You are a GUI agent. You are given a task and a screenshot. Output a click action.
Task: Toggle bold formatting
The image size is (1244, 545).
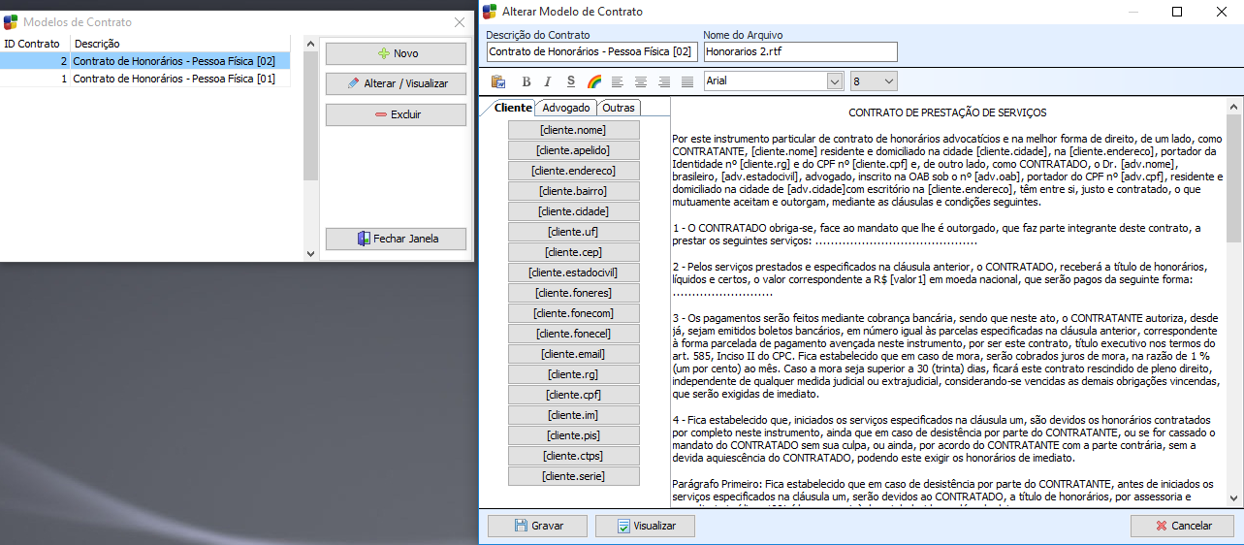pos(526,81)
